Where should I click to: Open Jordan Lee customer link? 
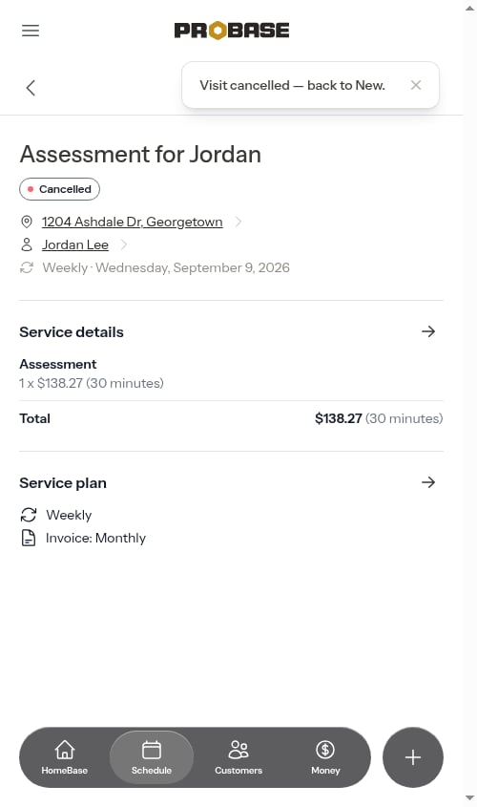pyautogui.click(x=75, y=245)
